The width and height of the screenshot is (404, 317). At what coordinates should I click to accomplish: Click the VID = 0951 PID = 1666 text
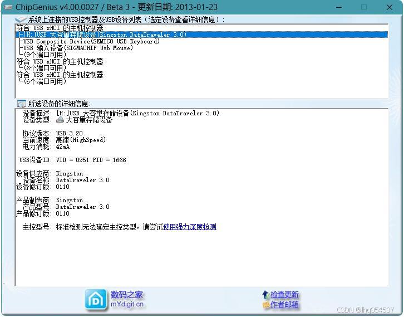tap(91, 160)
